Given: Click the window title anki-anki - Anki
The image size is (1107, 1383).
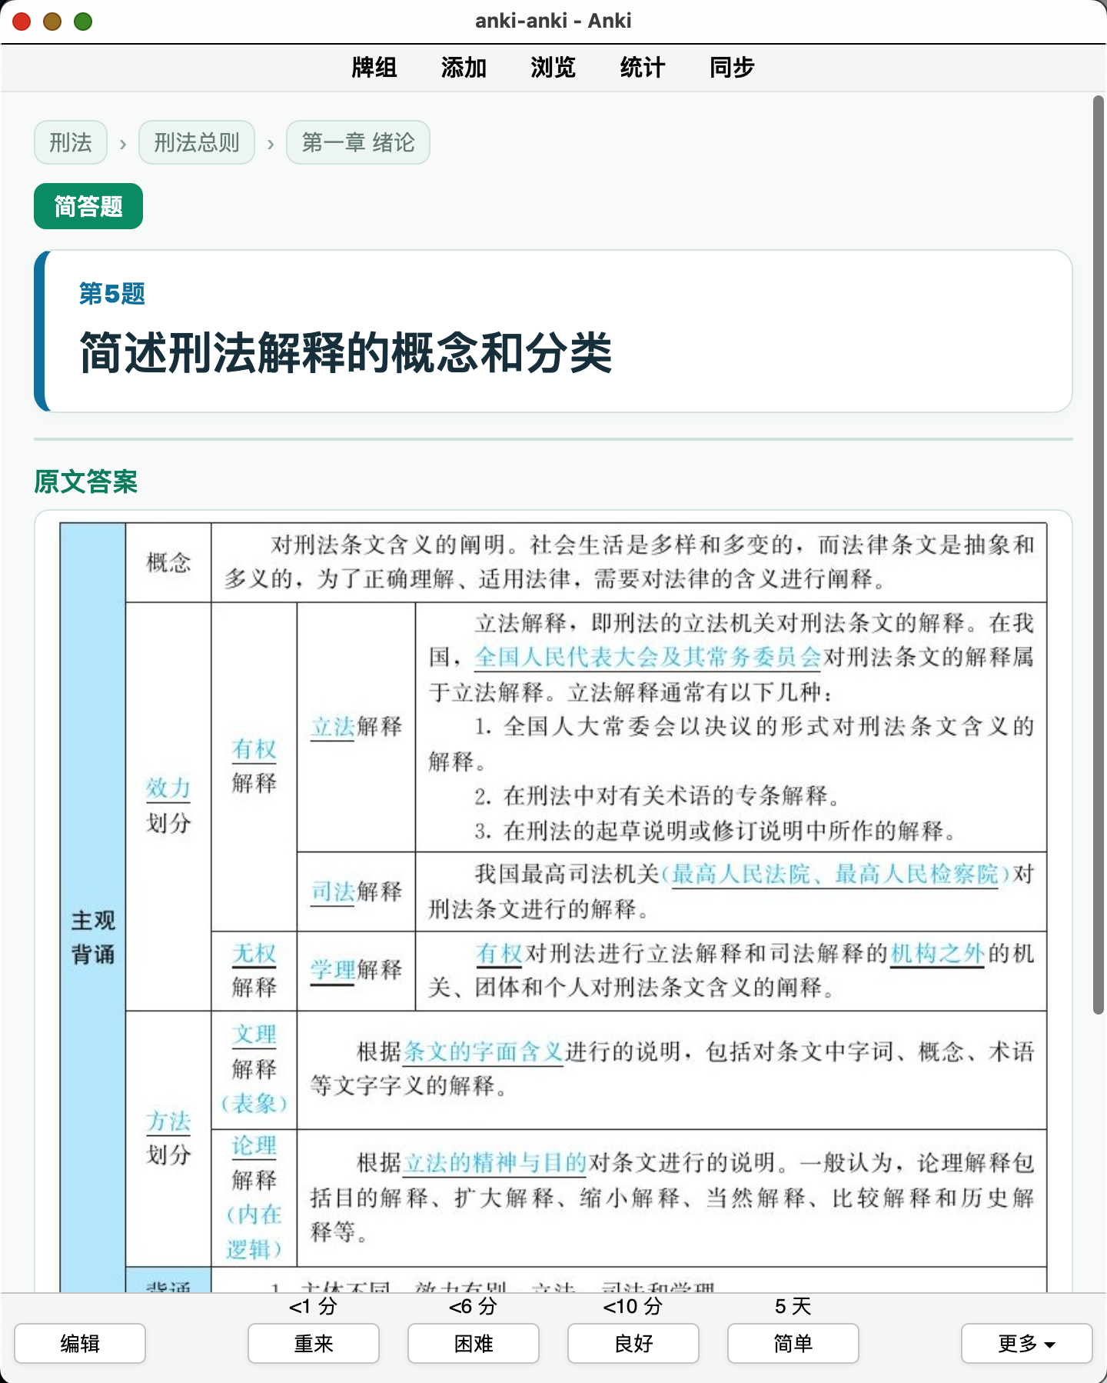Looking at the screenshot, I should [x=553, y=21].
